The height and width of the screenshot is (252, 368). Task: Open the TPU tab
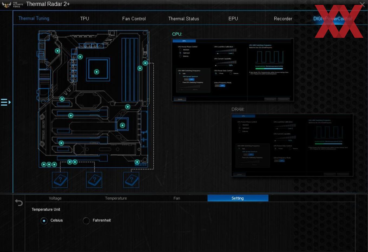click(85, 19)
